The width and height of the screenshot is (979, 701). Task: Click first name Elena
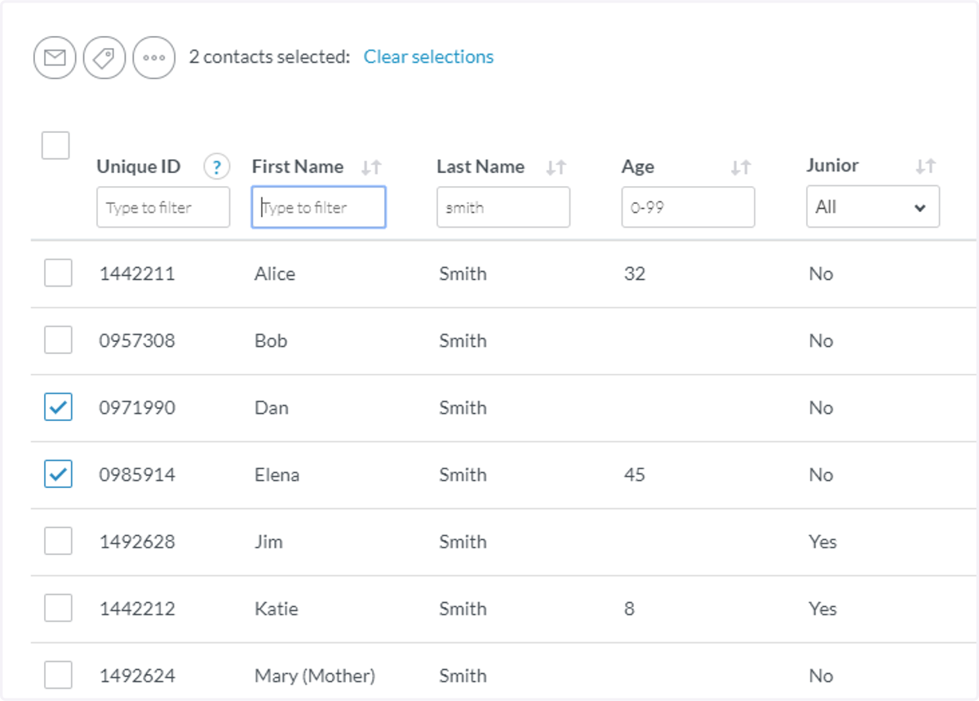coord(277,474)
